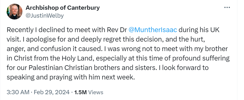Click the Archbishop's profile picture
The width and height of the screenshot is (244, 100).
pos(14,12)
